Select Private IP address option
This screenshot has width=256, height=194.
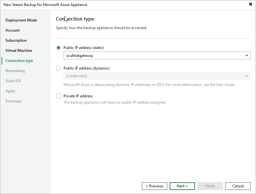point(58,96)
